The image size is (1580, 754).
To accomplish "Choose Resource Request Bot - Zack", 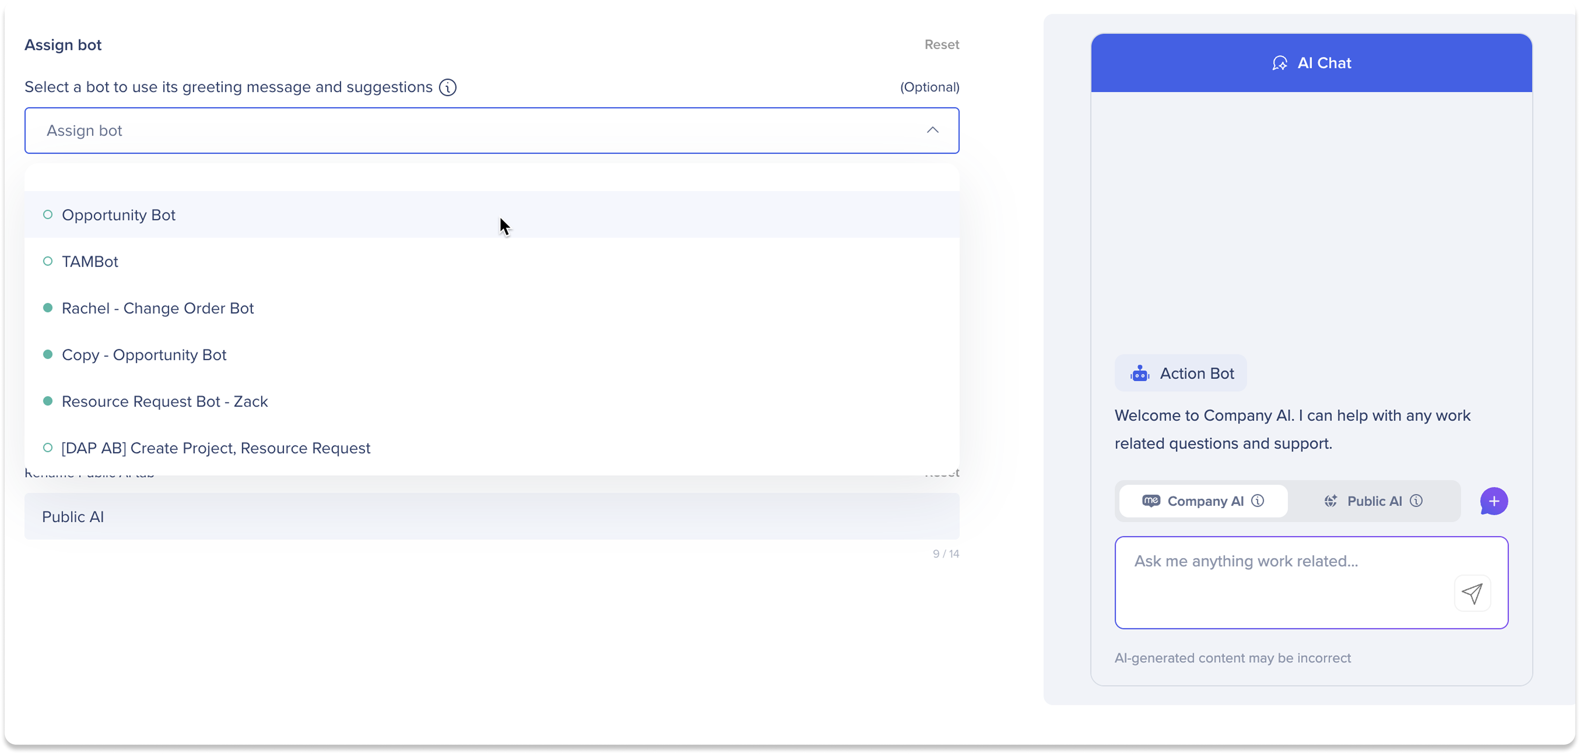I will coord(492,401).
